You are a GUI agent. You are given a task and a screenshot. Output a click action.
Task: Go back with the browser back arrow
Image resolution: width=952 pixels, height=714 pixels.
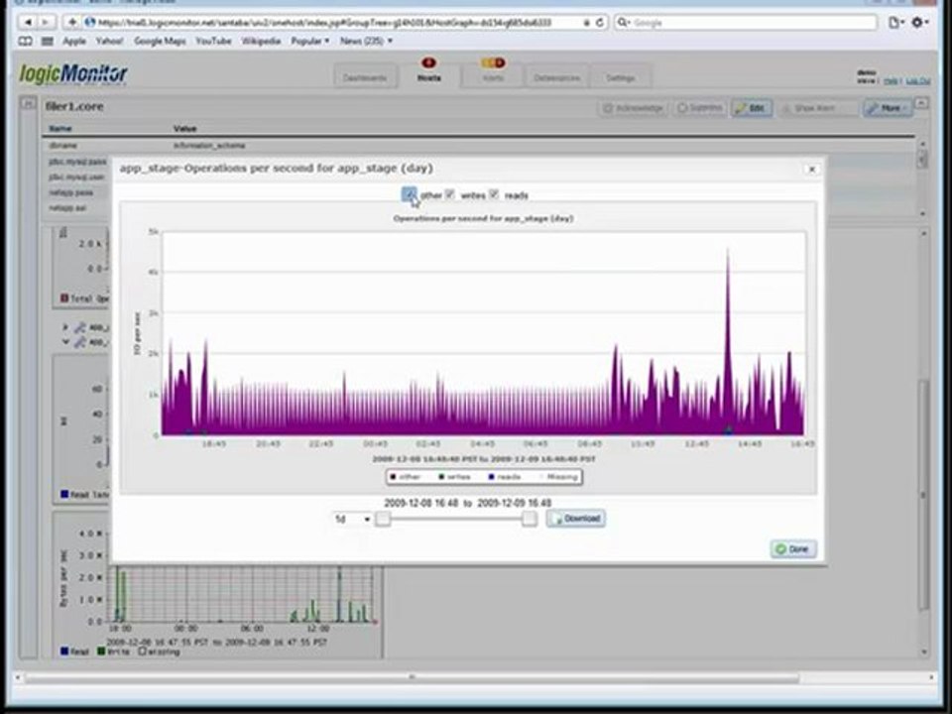(28, 23)
